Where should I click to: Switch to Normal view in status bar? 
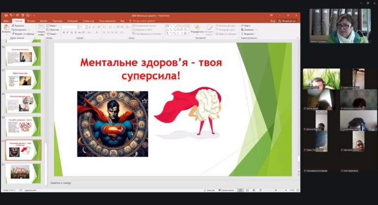pyautogui.click(x=241, y=190)
